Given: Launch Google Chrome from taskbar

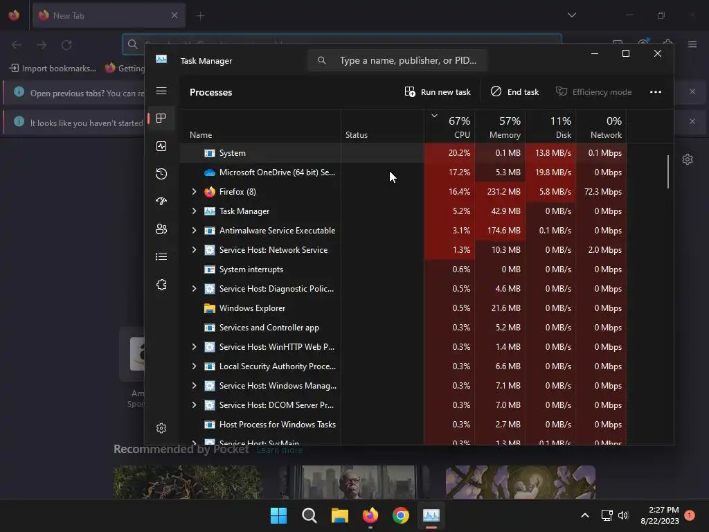Looking at the screenshot, I should click(x=401, y=515).
